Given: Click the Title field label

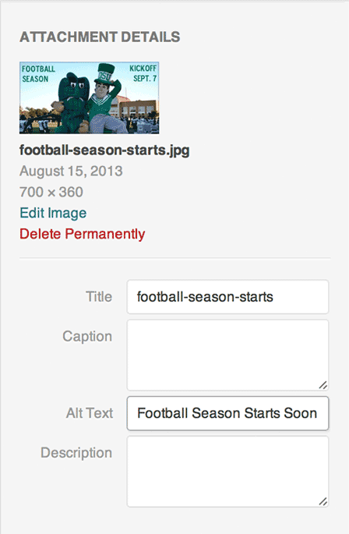Looking at the screenshot, I should [99, 297].
